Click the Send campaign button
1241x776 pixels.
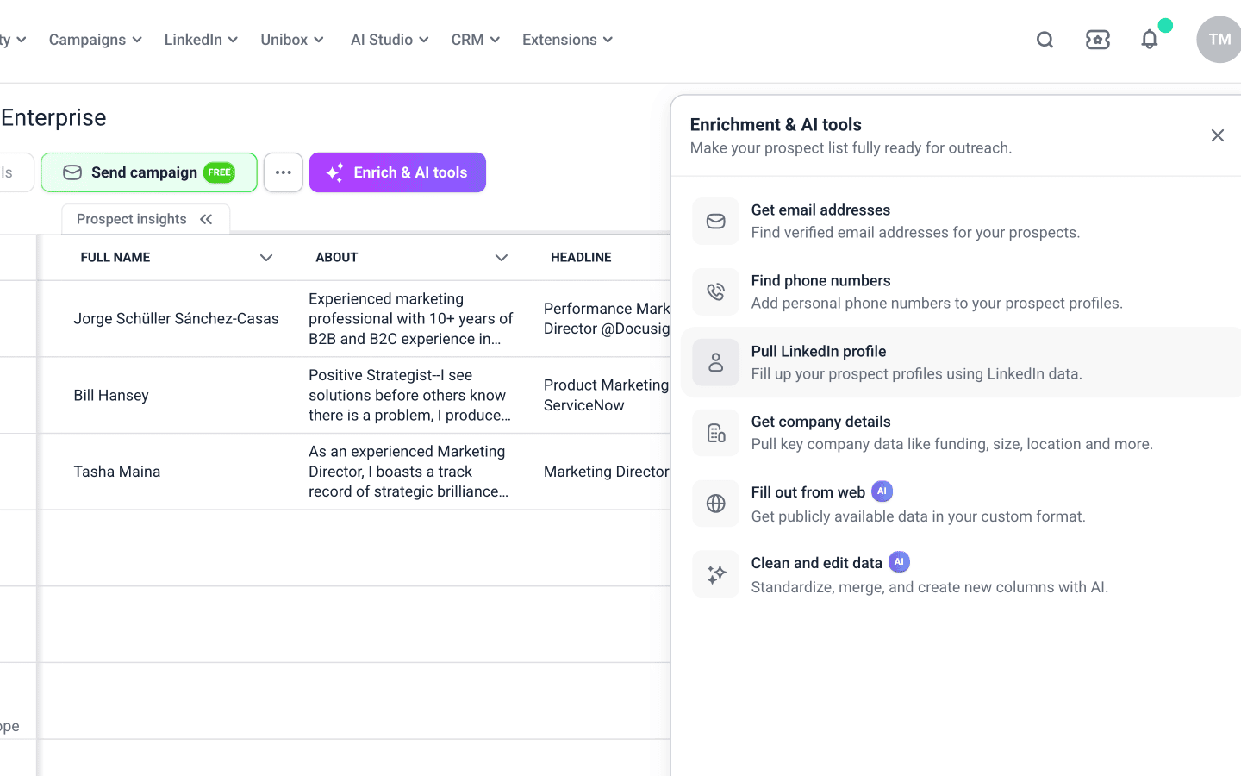(149, 172)
